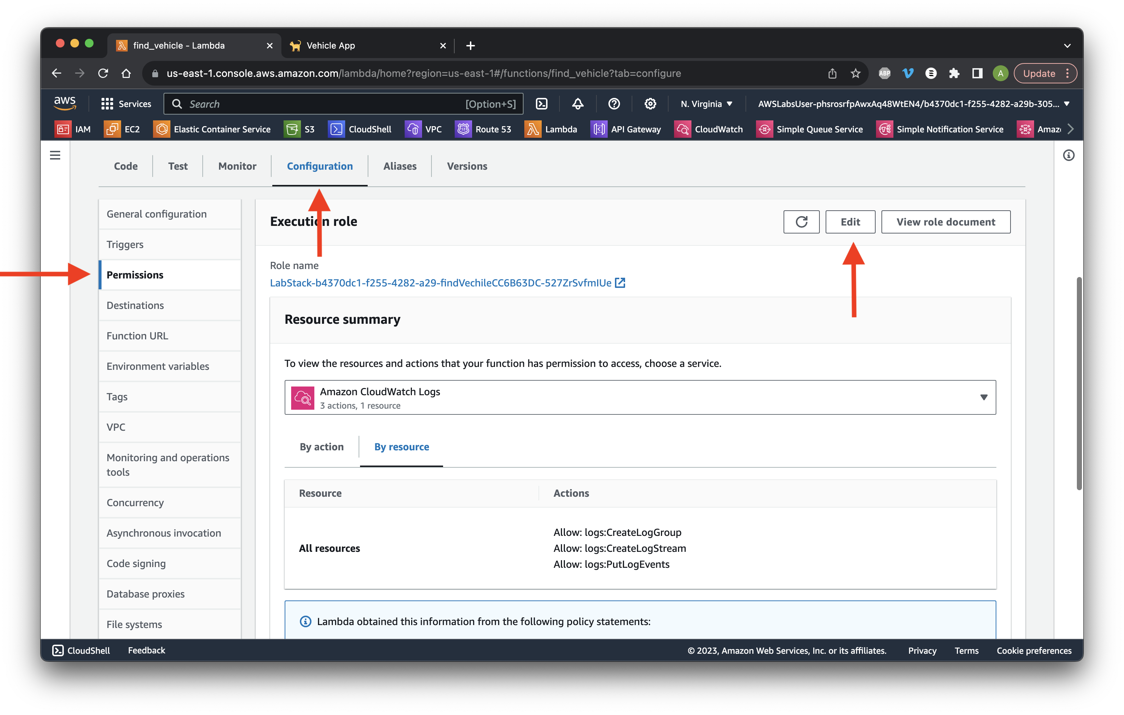The image size is (1124, 715).
Task: Expand the N. Virginia region dropdown
Action: 706,104
